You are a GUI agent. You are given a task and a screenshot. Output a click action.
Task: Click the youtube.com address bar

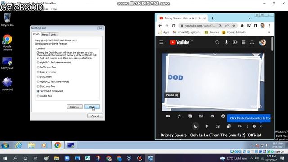(x=200, y=26)
